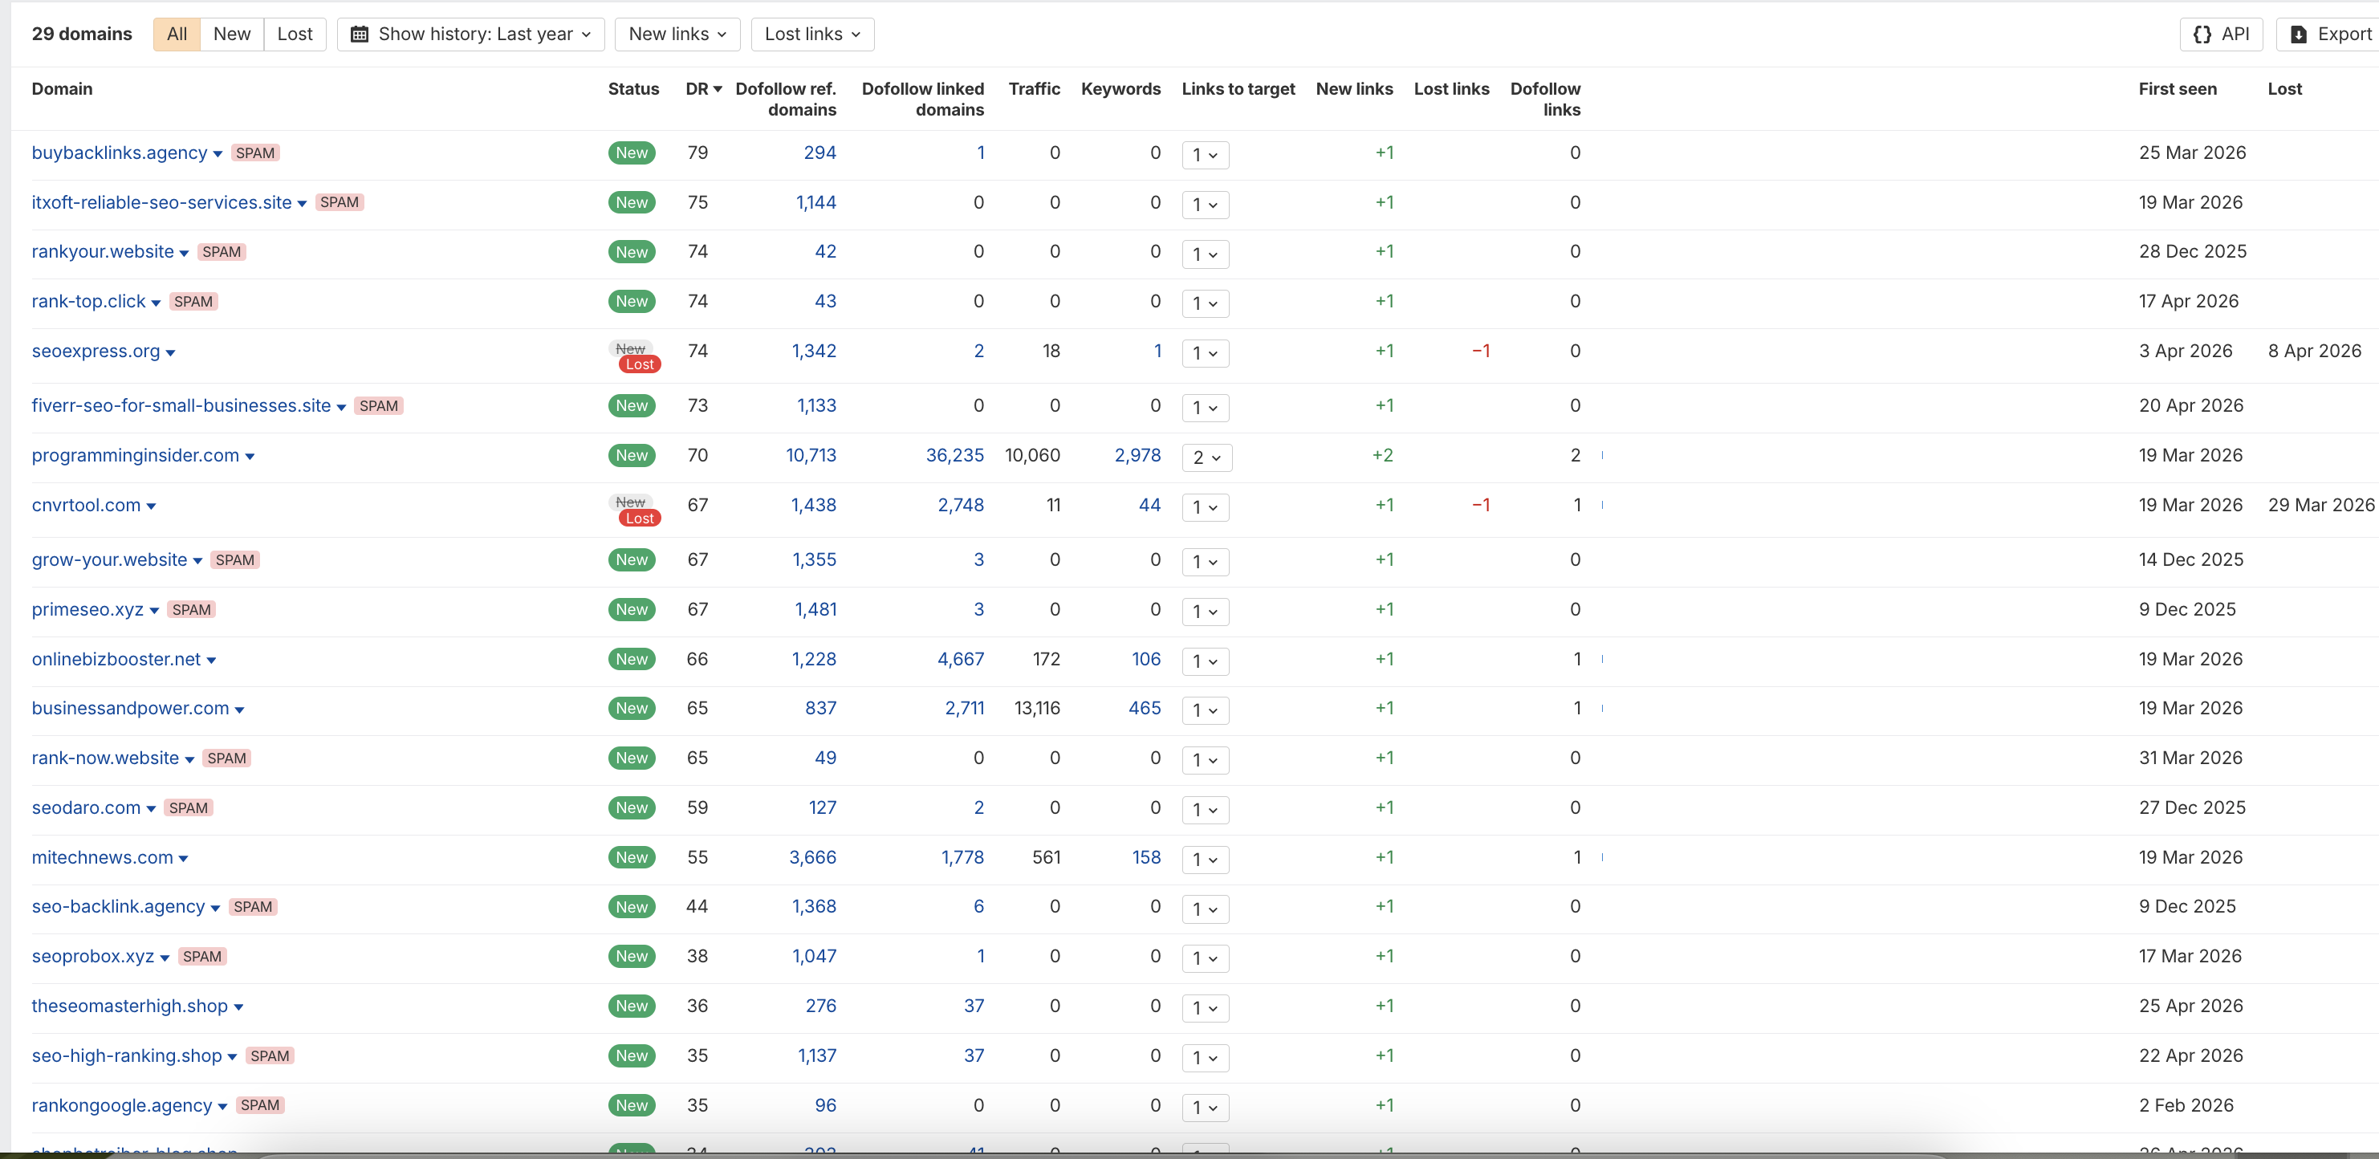Switch to the Lost domains filter
This screenshot has width=2379, height=1159.
point(295,35)
